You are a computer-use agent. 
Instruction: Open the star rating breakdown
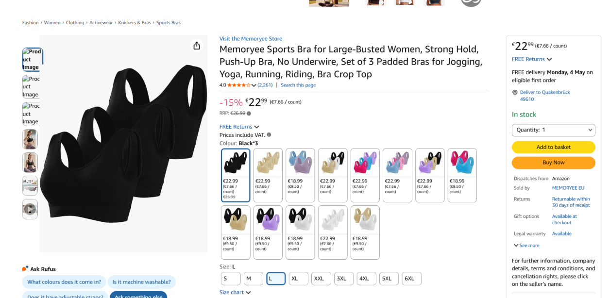(254, 85)
